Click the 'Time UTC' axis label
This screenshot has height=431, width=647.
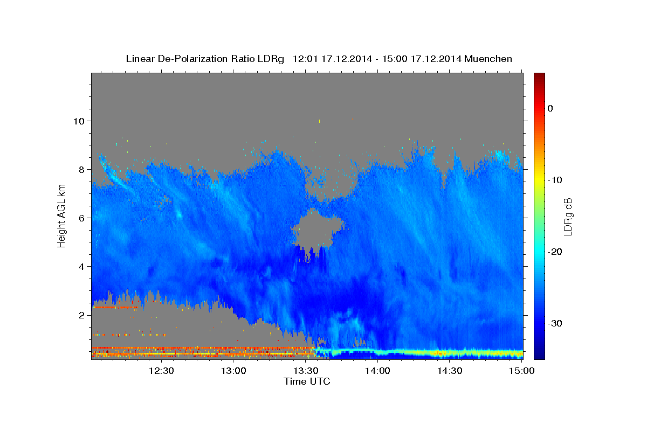(x=307, y=381)
